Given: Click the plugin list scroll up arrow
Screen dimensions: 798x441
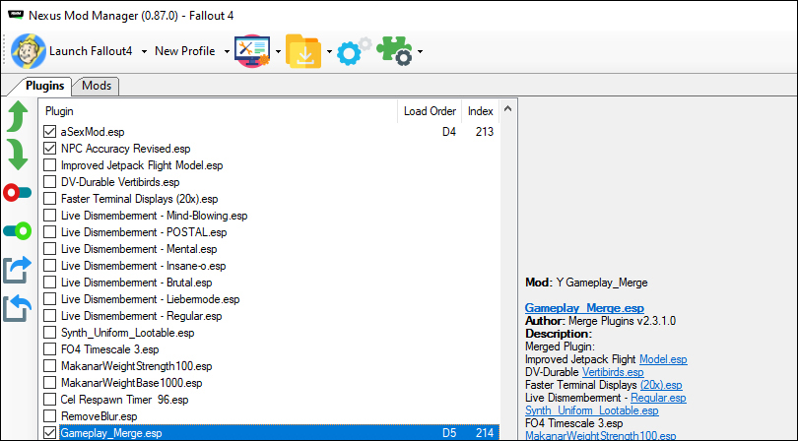Looking at the screenshot, I should click(507, 108).
